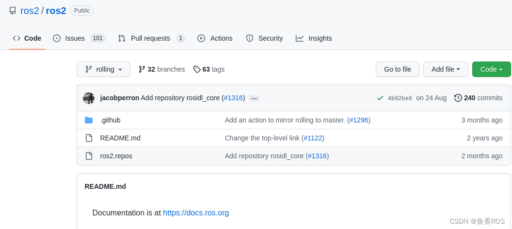
Task: Open commit hash 4b92be6
Action: coord(400,98)
